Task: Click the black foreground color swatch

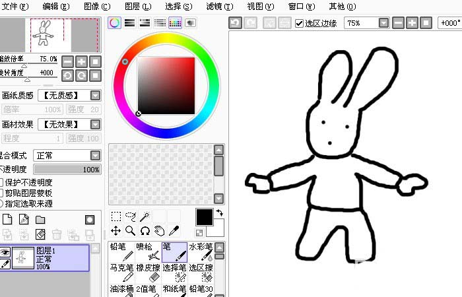Action: (x=204, y=216)
